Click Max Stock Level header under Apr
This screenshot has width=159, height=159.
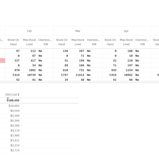126,42
